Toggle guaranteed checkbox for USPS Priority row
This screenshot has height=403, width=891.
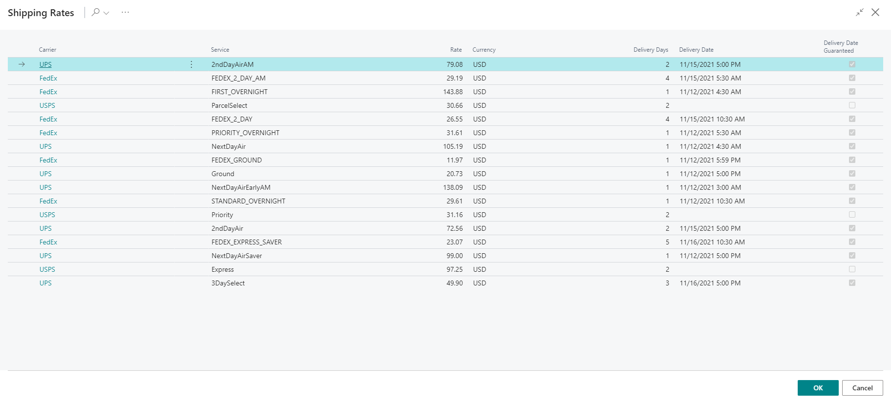click(x=852, y=215)
